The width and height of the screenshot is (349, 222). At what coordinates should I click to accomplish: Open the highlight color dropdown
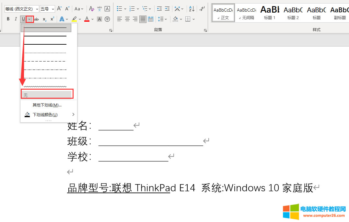click(x=80, y=19)
